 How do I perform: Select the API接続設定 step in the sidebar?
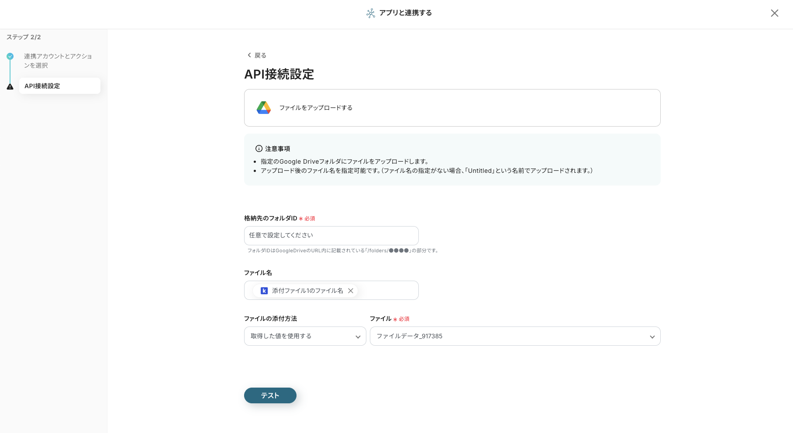coord(59,86)
